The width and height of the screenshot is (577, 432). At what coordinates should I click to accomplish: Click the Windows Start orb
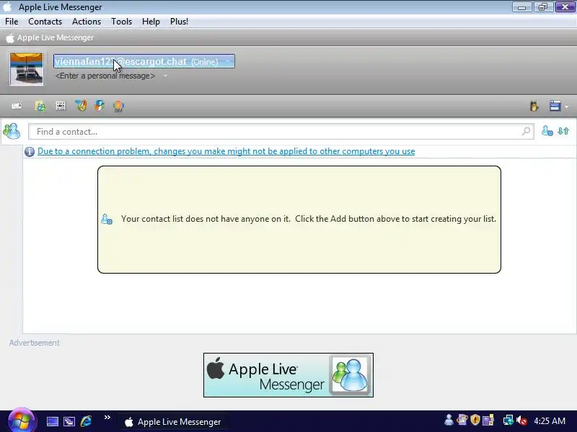pyautogui.click(x=22, y=421)
